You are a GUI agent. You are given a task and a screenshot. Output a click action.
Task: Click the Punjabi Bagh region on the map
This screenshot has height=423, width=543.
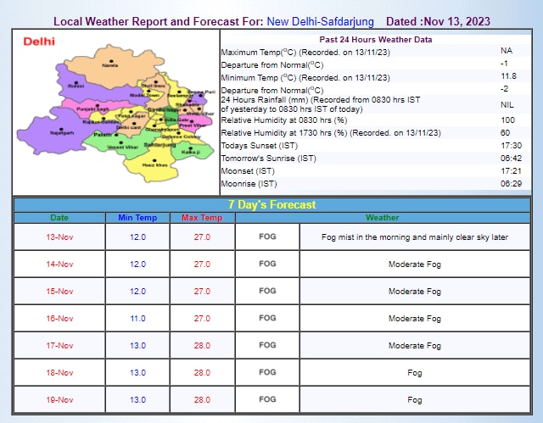click(x=93, y=109)
